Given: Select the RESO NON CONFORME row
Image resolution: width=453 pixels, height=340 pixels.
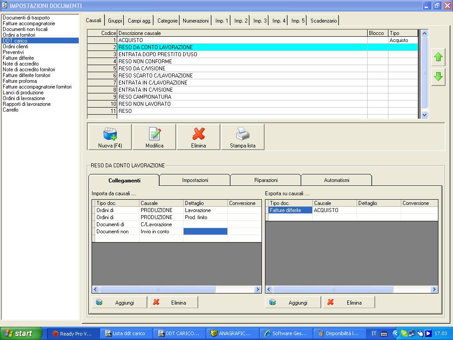Looking at the screenshot, I should pyautogui.click(x=242, y=62).
